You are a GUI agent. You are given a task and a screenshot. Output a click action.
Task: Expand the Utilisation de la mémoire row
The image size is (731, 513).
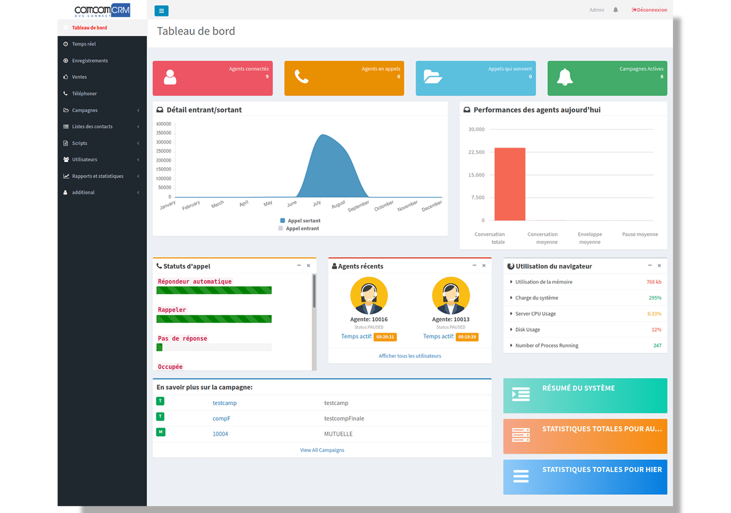[x=543, y=282]
